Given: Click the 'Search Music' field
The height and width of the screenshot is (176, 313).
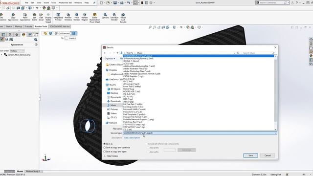Looking at the screenshot, I should [258, 53].
